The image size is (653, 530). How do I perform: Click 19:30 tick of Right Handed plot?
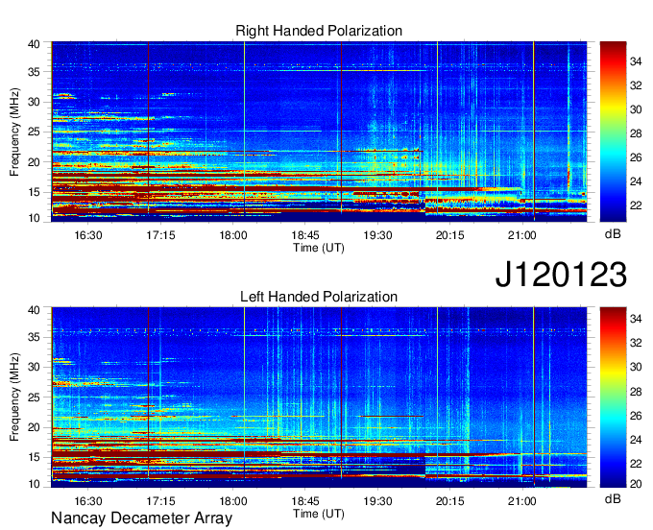coord(377,235)
